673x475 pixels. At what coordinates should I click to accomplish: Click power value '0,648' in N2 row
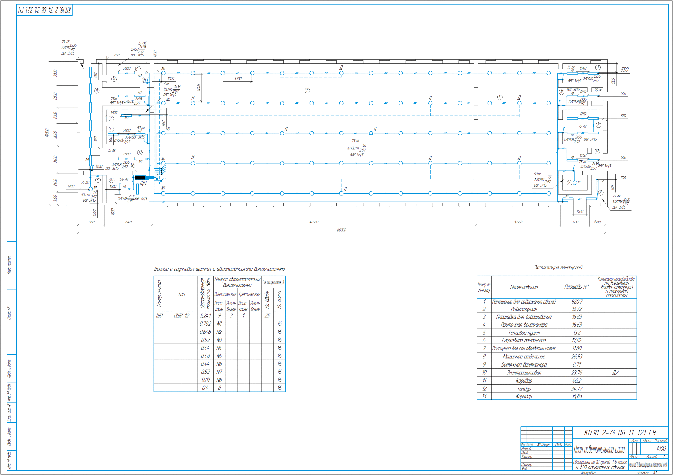pos(205,332)
